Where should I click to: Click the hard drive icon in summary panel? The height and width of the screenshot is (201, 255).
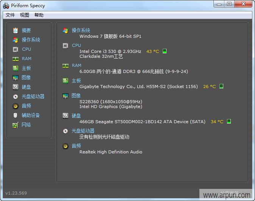click(x=65, y=116)
